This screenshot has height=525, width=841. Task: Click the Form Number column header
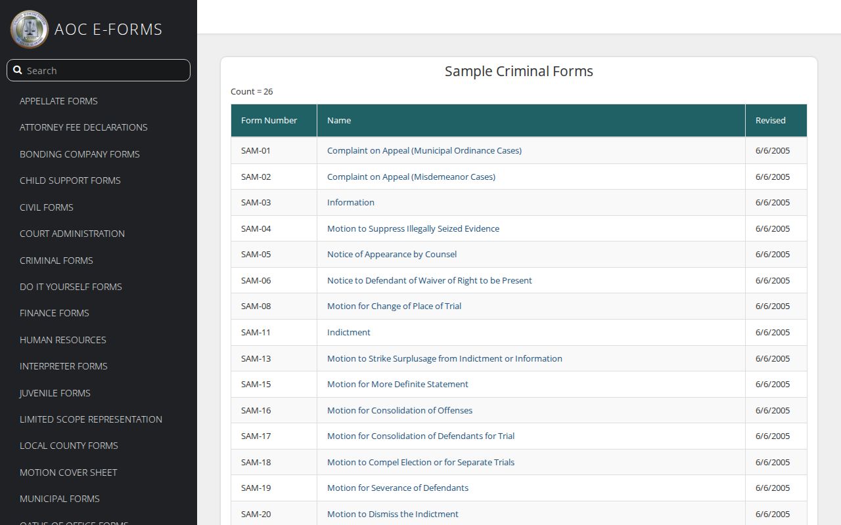point(274,121)
